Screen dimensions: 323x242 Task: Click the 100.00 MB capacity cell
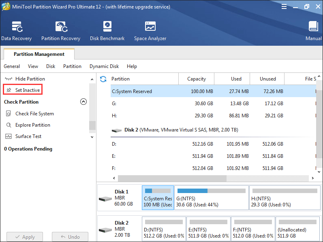pyautogui.click(x=202, y=91)
